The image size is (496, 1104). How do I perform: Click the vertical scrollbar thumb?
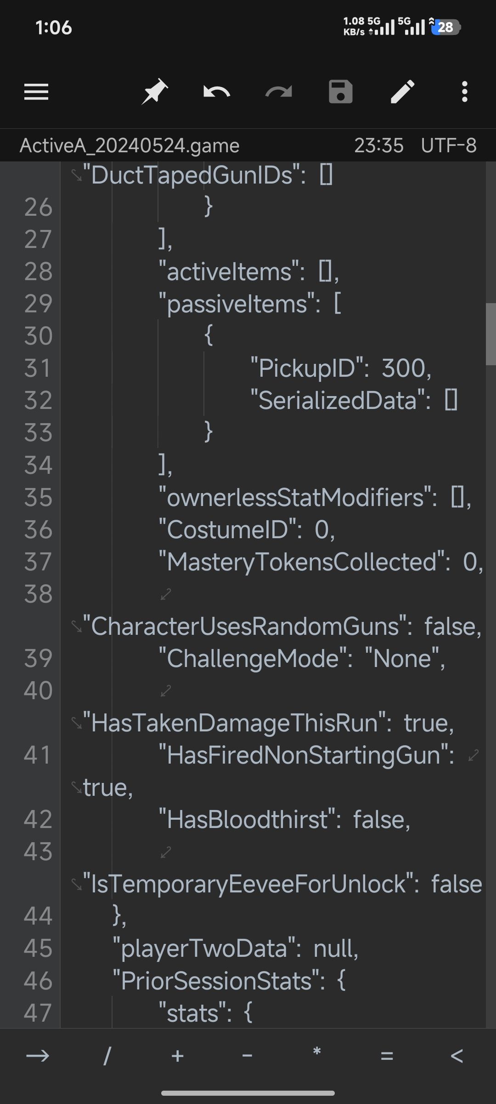coord(490,334)
